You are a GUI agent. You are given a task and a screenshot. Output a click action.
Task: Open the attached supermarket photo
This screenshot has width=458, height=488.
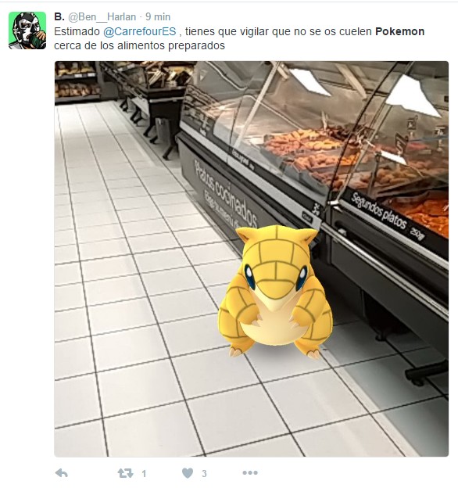[251, 259]
